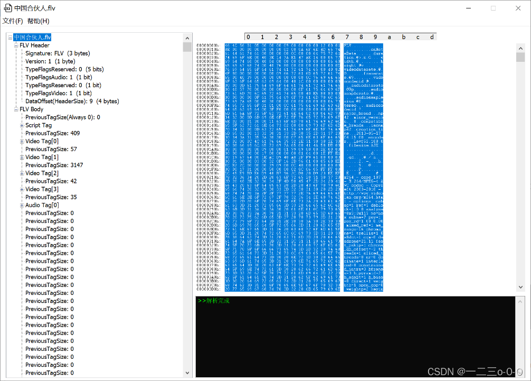Image resolution: width=531 pixels, height=381 pixels.
Task: Select the FLV Body tree item
Action: pyautogui.click(x=32, y=109)
